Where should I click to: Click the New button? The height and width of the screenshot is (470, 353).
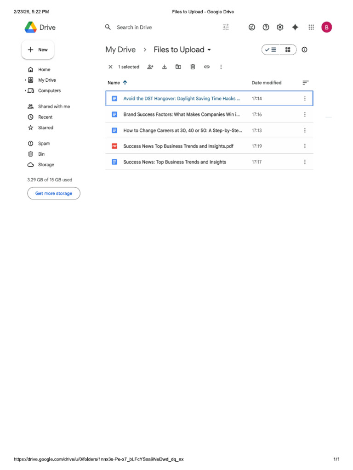(x=38, y=50)
